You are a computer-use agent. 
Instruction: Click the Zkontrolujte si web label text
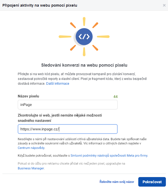point(60,118)
